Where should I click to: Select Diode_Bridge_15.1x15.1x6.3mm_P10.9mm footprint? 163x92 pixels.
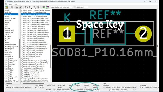pyautogui.click(x=35, y=79)
